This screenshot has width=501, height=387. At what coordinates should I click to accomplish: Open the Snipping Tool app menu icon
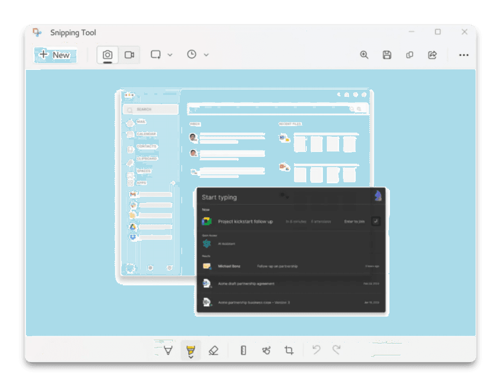(37, 32)
